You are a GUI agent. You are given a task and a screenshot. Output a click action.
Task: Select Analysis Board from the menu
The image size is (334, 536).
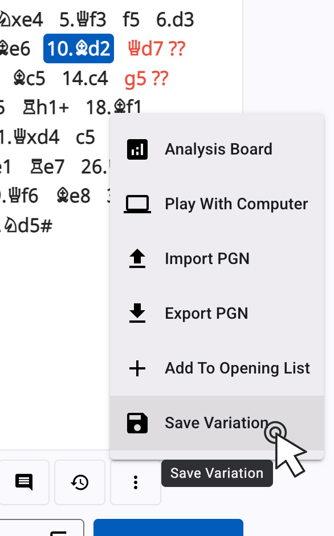tap(218, 149)
